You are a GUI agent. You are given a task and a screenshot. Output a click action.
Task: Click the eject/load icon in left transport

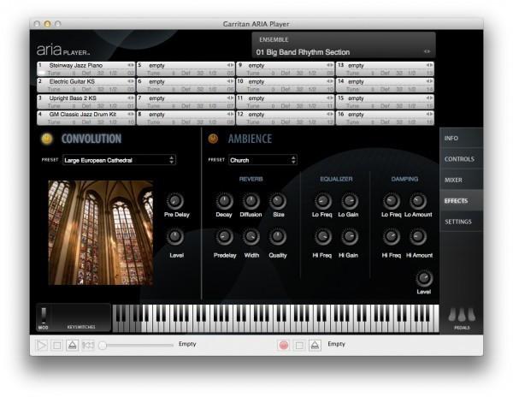tap(73, 345)
